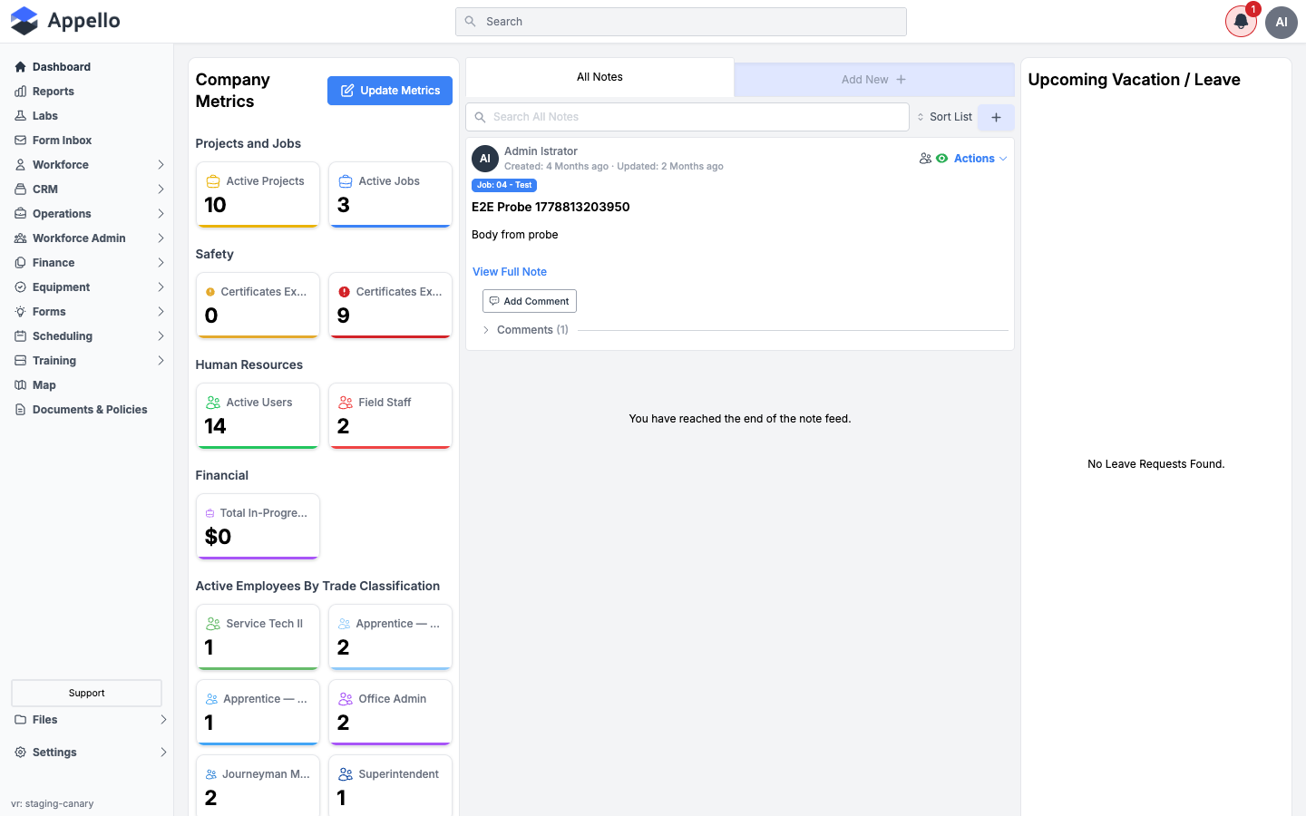Click the Form Inbox envelope icon

(20, 141)
